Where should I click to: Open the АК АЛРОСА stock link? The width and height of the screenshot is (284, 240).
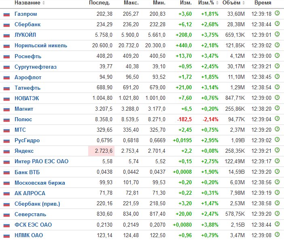30,193
